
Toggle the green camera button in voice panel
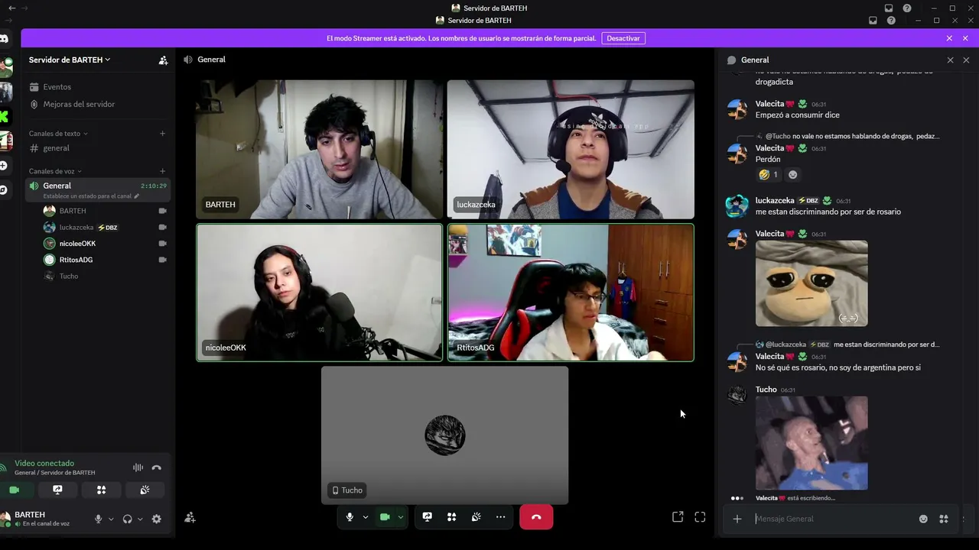pyautogui.click(x=15, y=490)
